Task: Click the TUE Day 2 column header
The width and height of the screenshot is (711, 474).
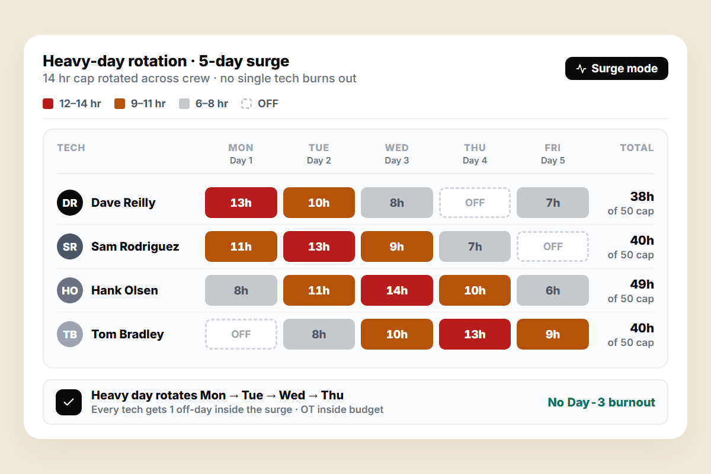Action: coord(319,153)
